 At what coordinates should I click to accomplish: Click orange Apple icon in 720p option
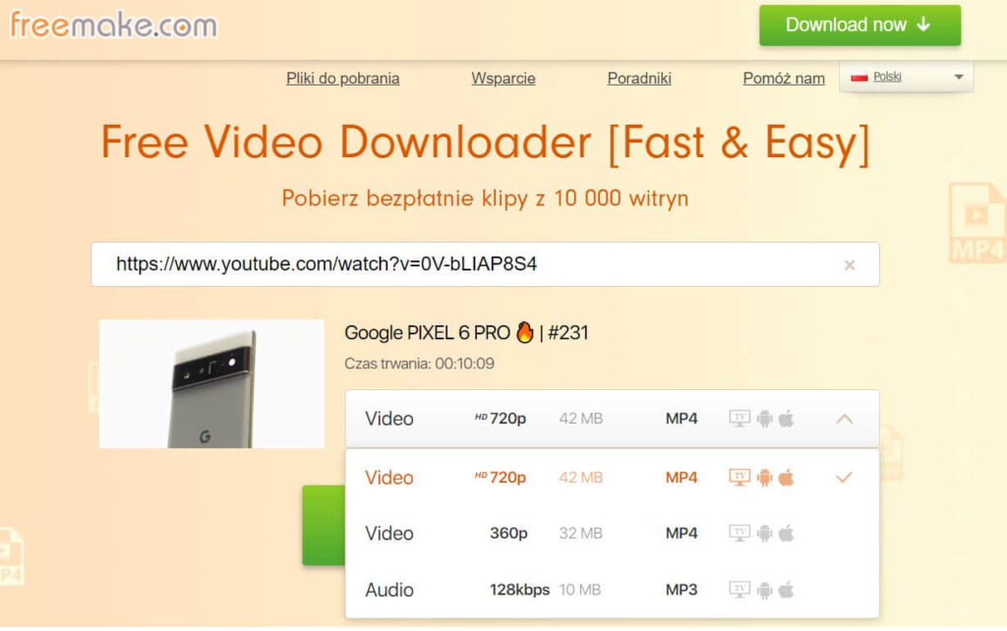786,478
